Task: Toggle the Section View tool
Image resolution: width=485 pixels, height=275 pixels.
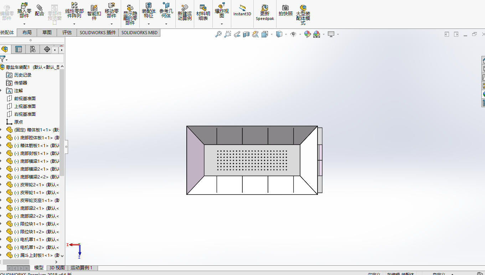Action: click(246, 34)
